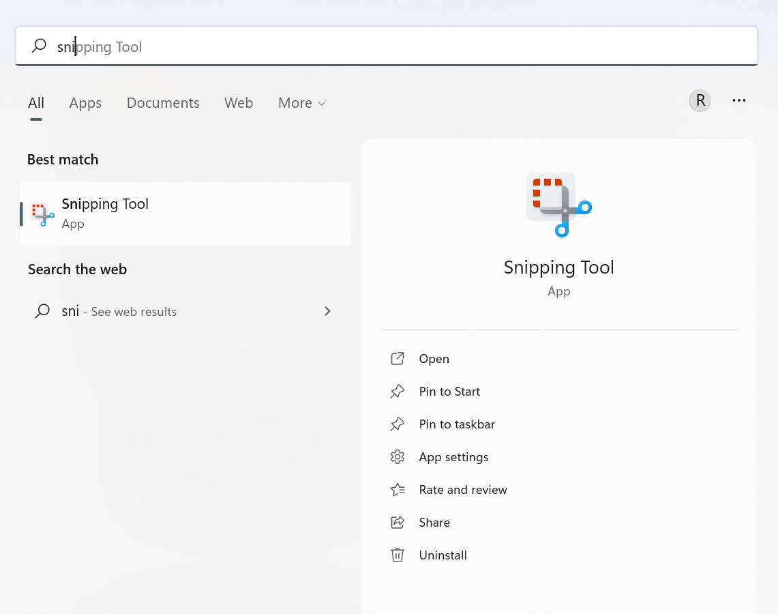
Task: Click the Pin to taskbar pin icon
Action: coord(398,424)
